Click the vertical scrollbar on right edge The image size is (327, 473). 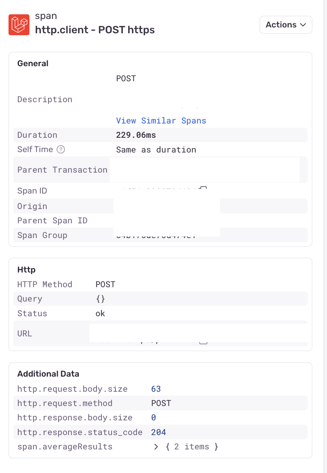pyautogui.click(x=325, y=236)
